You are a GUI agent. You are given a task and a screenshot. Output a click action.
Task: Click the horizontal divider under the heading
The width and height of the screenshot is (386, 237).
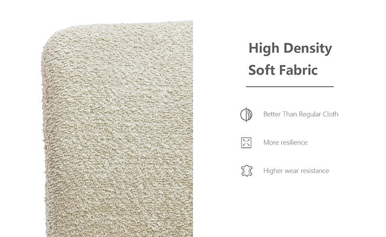[x=290, y=87]
